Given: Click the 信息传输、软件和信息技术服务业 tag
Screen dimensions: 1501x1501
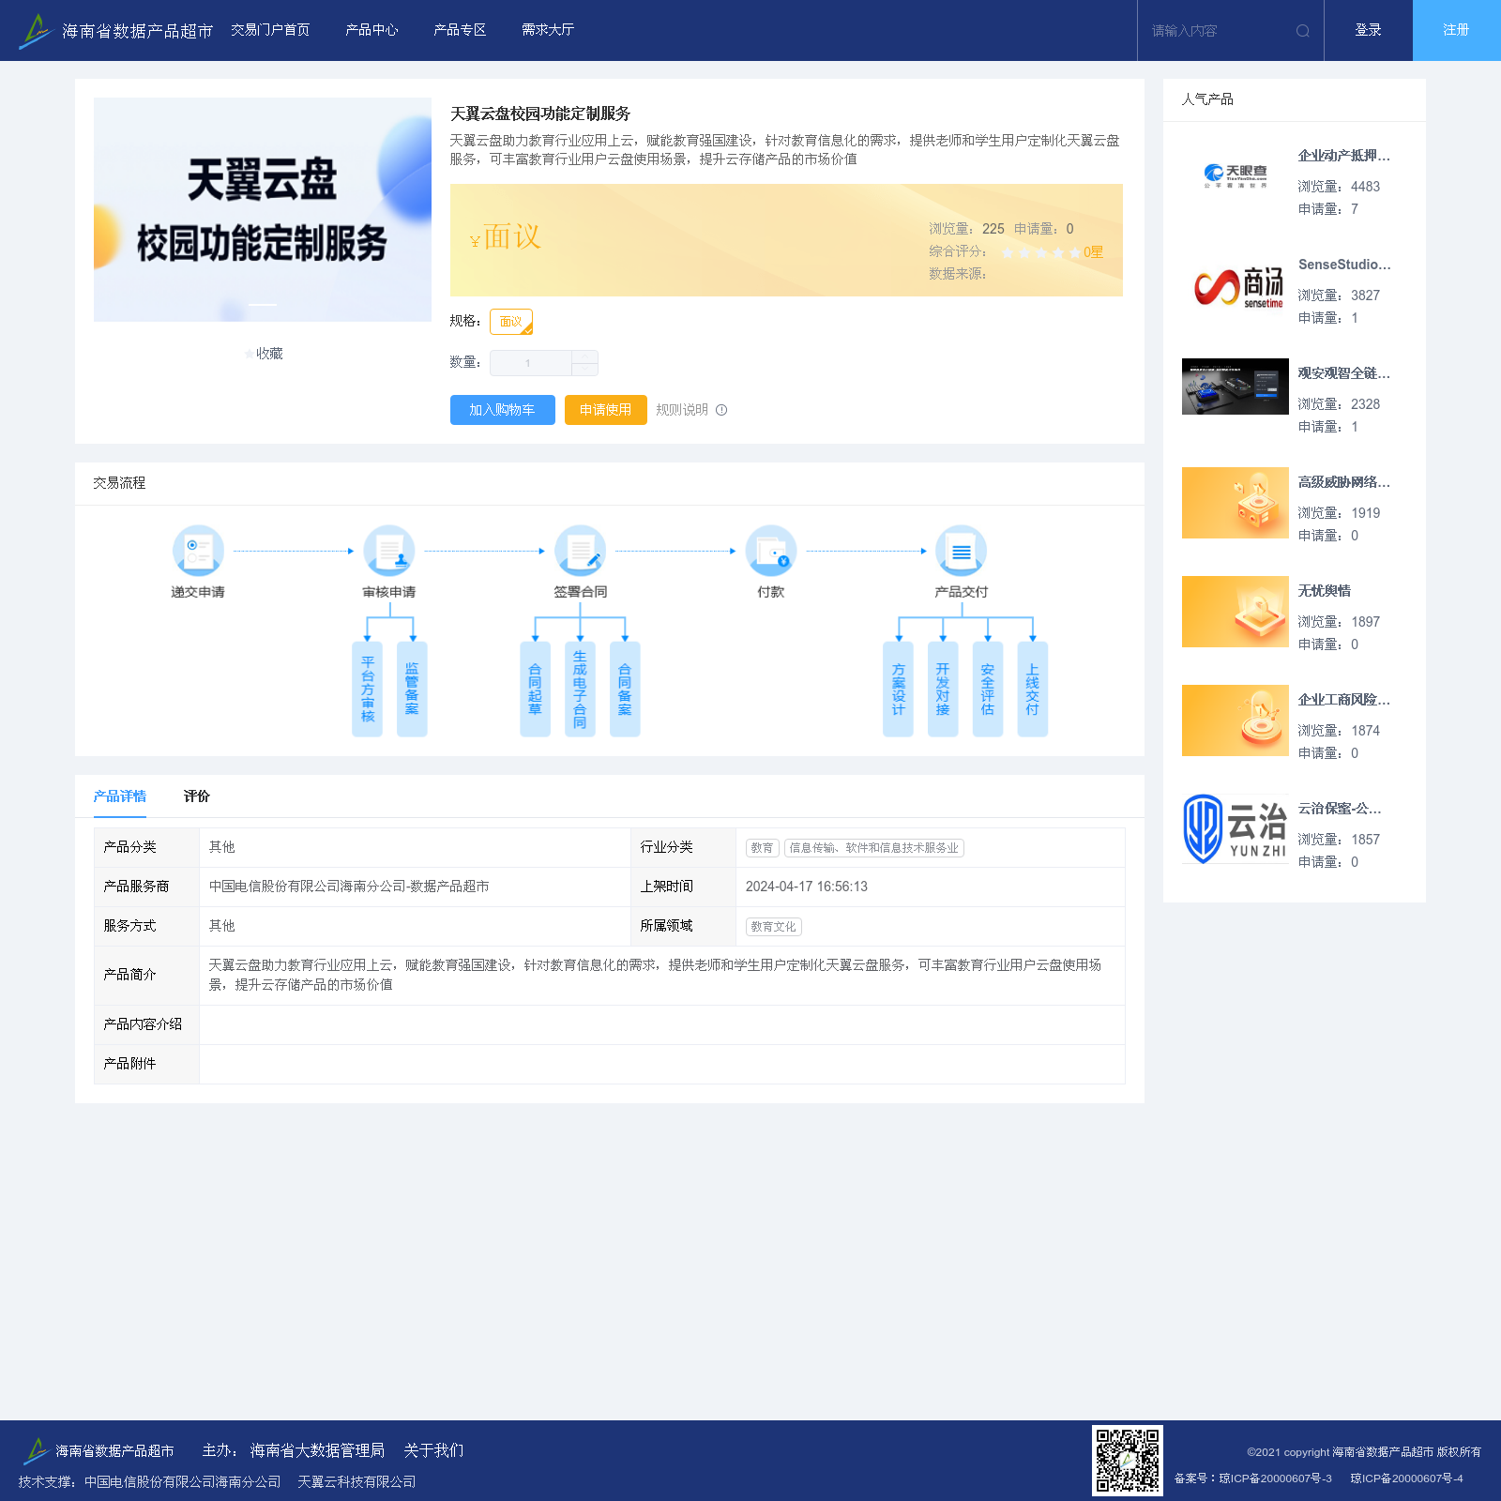Looking at the screenshot, I should (874, 848).
